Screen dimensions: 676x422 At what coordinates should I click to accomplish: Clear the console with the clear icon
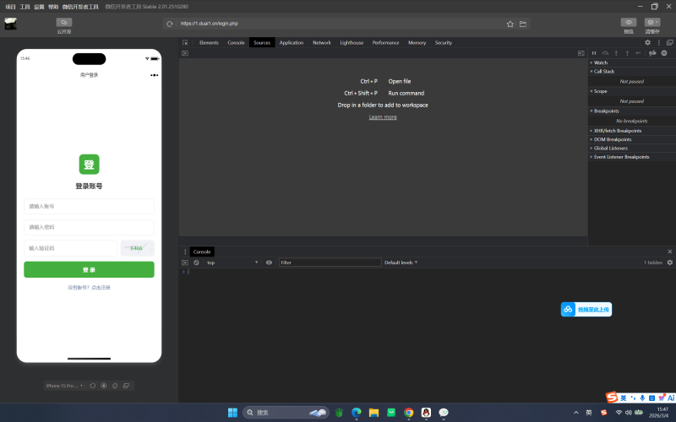[x=196, y=262]
